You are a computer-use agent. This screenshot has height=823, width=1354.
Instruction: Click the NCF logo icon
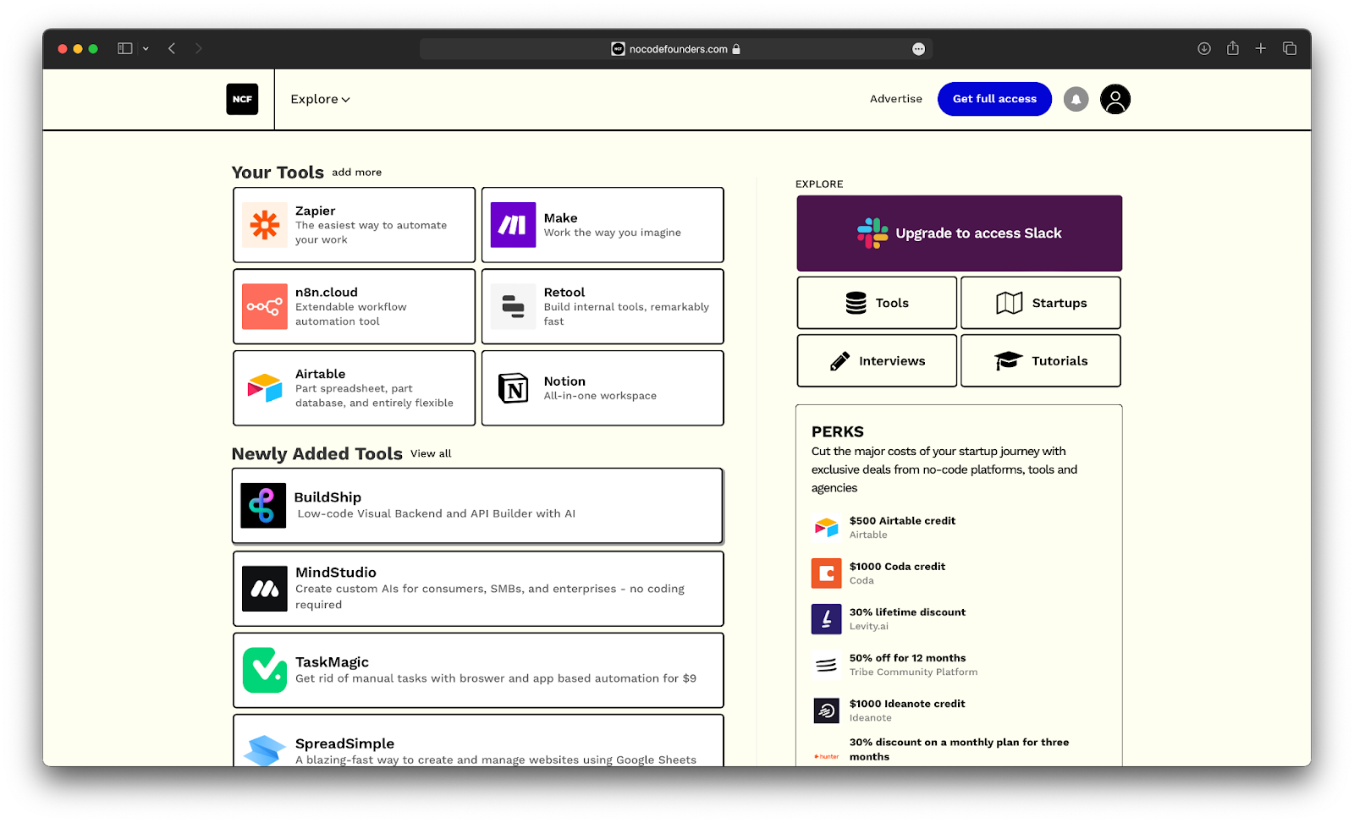point(242,99)
